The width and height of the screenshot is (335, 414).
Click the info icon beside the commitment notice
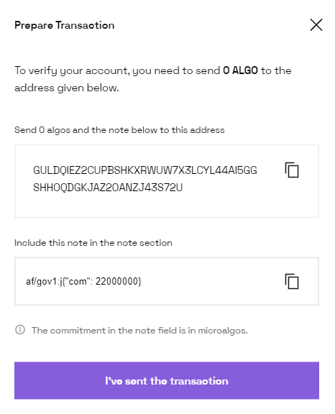(20, 330)
